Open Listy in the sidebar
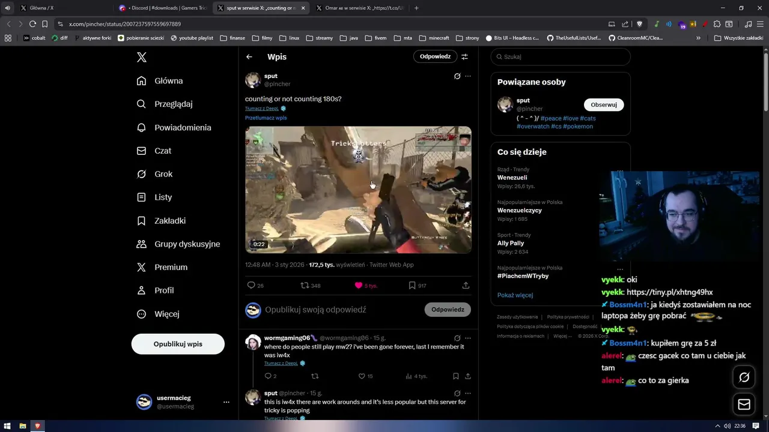Screen dimensions: 769x432 click(154, 197)
